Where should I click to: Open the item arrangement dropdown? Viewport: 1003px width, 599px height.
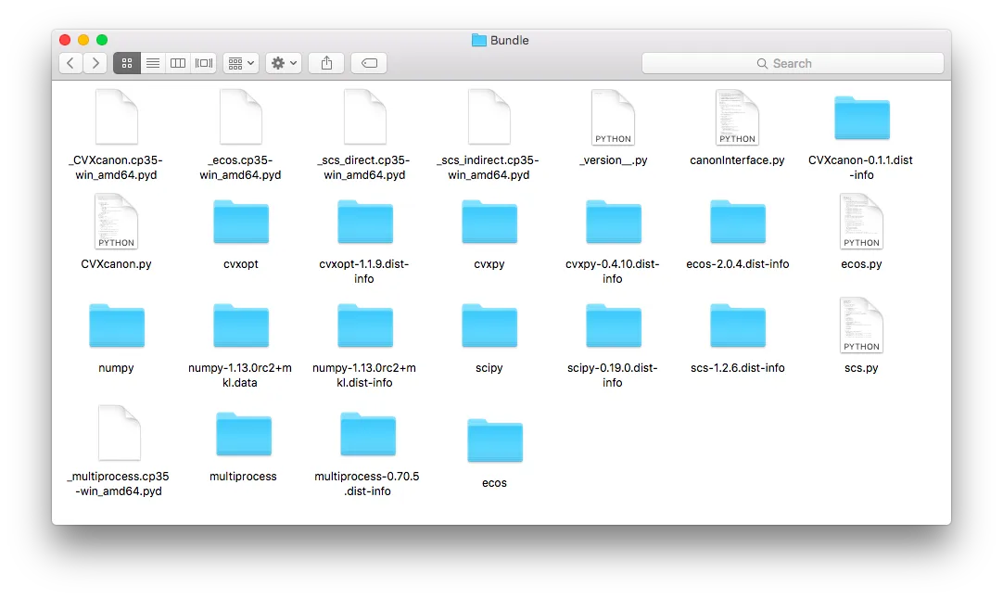point(241,63)
